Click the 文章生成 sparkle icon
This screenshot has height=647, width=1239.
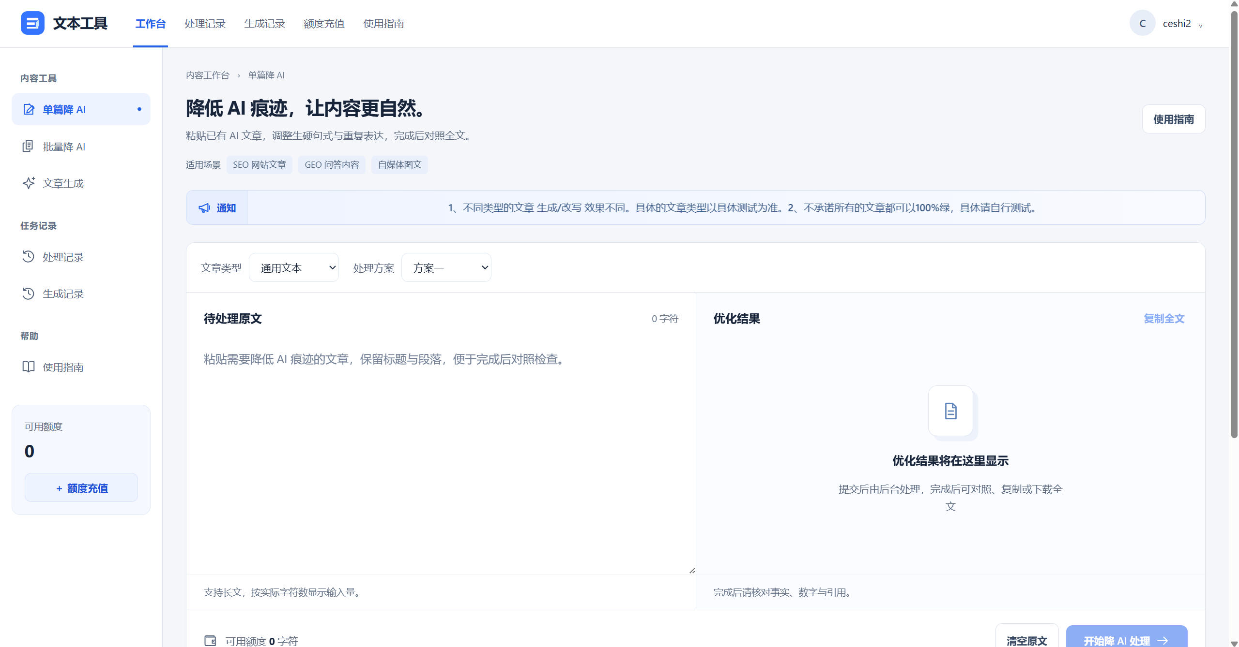coord(29,183)
